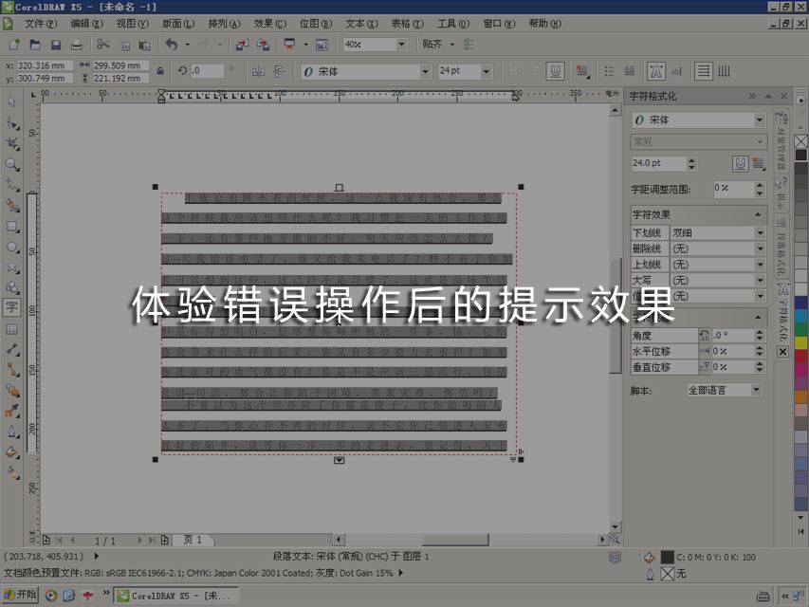Select the Zoom magnifier tool

coord(12,165)
